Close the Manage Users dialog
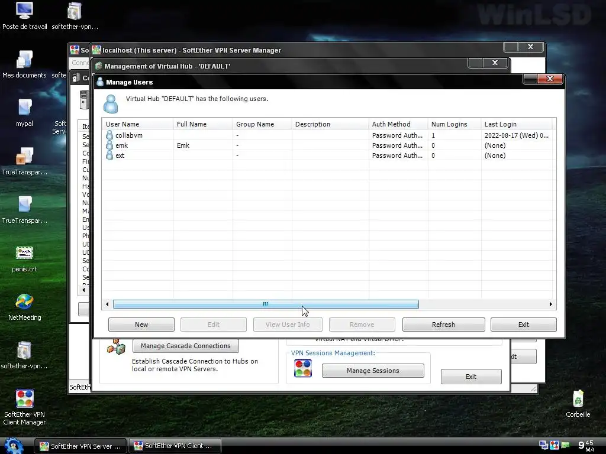606x454 pixels. click(x=550, y=79)
